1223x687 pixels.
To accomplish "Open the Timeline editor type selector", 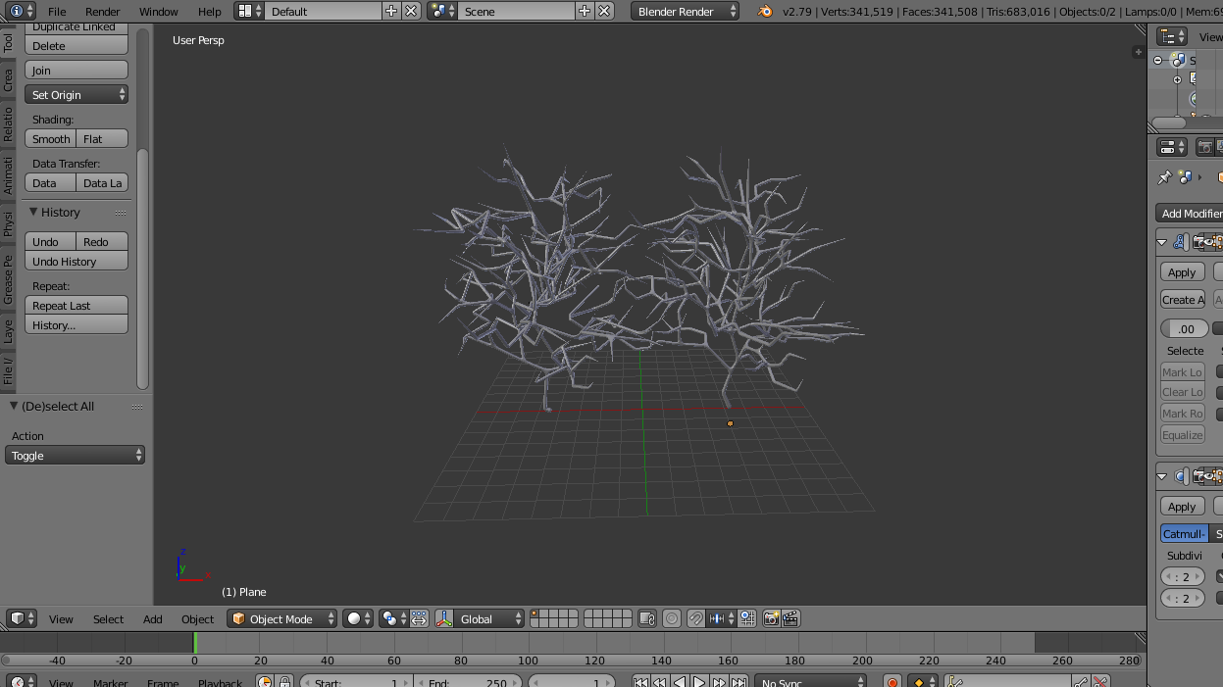I will coord(22,681).
